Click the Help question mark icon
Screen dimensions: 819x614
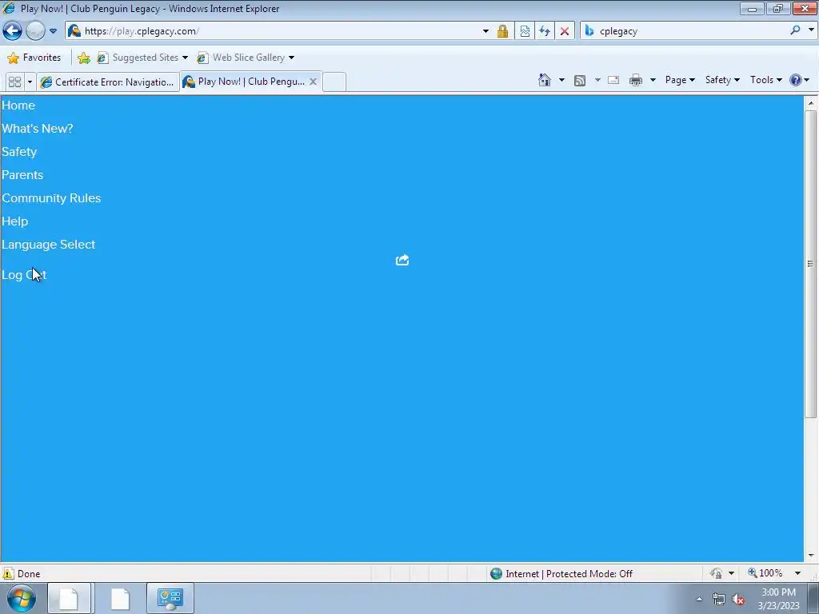796,80
